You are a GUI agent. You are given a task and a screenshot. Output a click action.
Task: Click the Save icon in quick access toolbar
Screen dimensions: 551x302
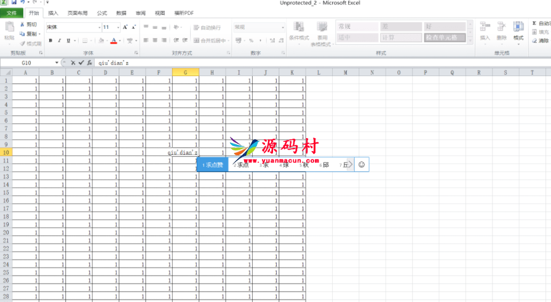pyautogui.click(x=14, y=2)
